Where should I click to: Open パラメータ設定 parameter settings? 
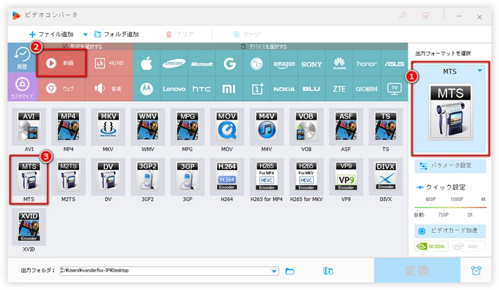pyautogui.click(x=450, y=166)
